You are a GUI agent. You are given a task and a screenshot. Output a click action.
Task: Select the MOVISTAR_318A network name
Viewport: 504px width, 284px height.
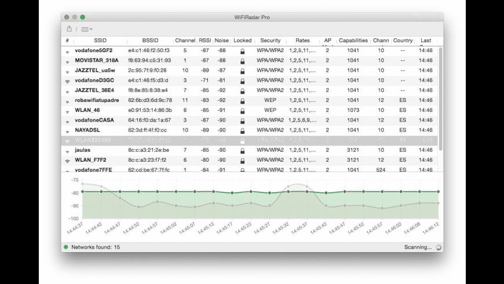(96, 60)
